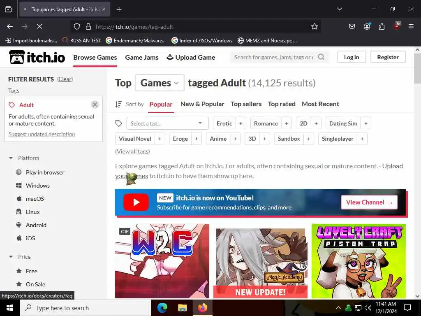The height and width of the screenshot is (316, 421).
Task: Click the list all tabs chevron
Action: [339, 9]
